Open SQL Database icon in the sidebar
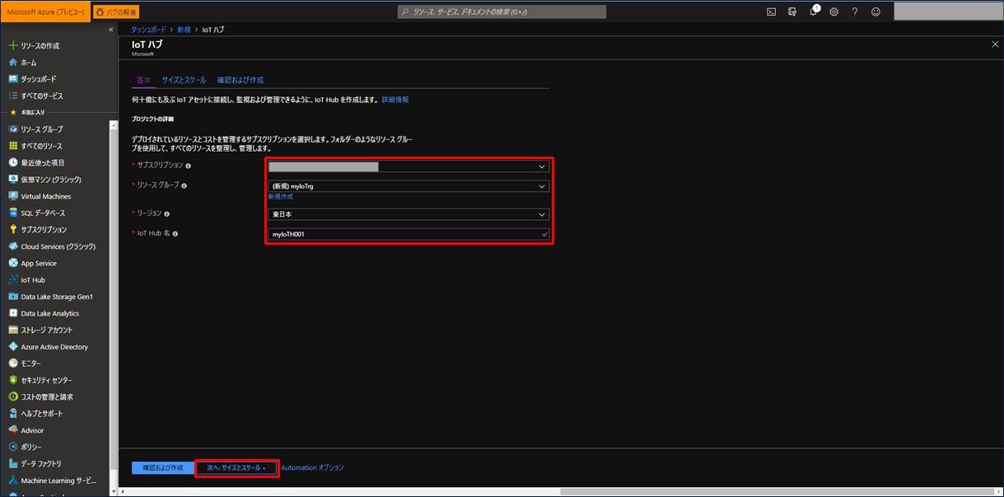The image size is (1004, 497). tap(13, 213)
